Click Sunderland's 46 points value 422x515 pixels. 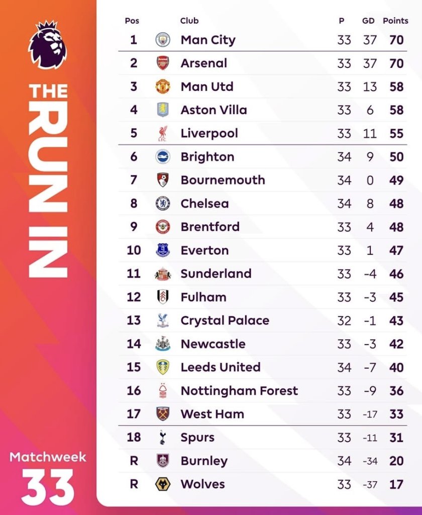click(x=396, y=274)
